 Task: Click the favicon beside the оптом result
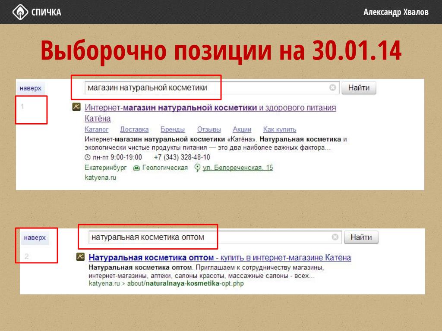pyautogui.click(x=80, y=257)
